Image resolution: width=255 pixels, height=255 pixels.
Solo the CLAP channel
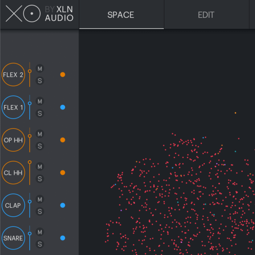click(x=40, y=212)
